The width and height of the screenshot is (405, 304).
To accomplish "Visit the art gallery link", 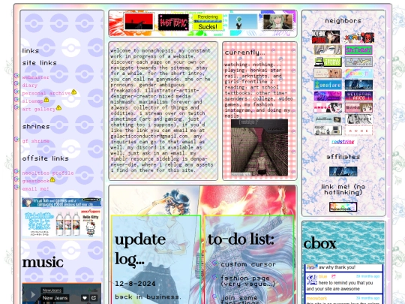I will 39,109.
